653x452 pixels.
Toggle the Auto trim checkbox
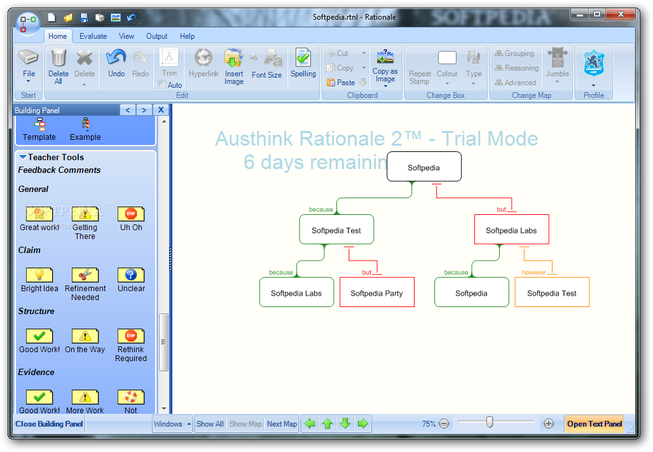pyautogui.click(x=162, y=85)
